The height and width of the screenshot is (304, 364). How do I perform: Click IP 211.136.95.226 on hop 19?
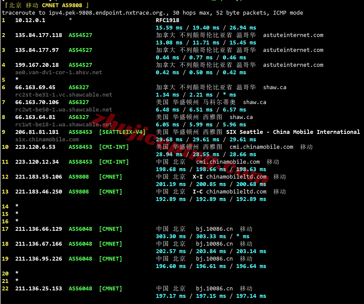[x=39, y=259]
